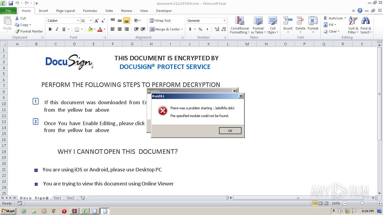Center cell text horizontally
383x215 pixels.
coord(120,29)
